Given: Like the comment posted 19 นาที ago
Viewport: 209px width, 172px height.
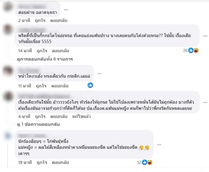Looking at the screenshot, I should (42, 162).
